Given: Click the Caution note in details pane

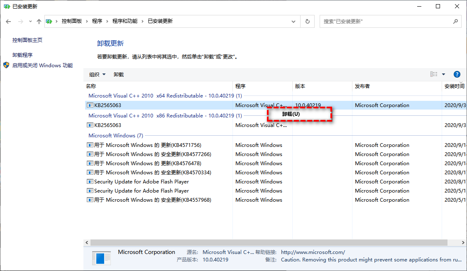Looking at the screenshot, I should pyautogui.click(x=372, y=260).
